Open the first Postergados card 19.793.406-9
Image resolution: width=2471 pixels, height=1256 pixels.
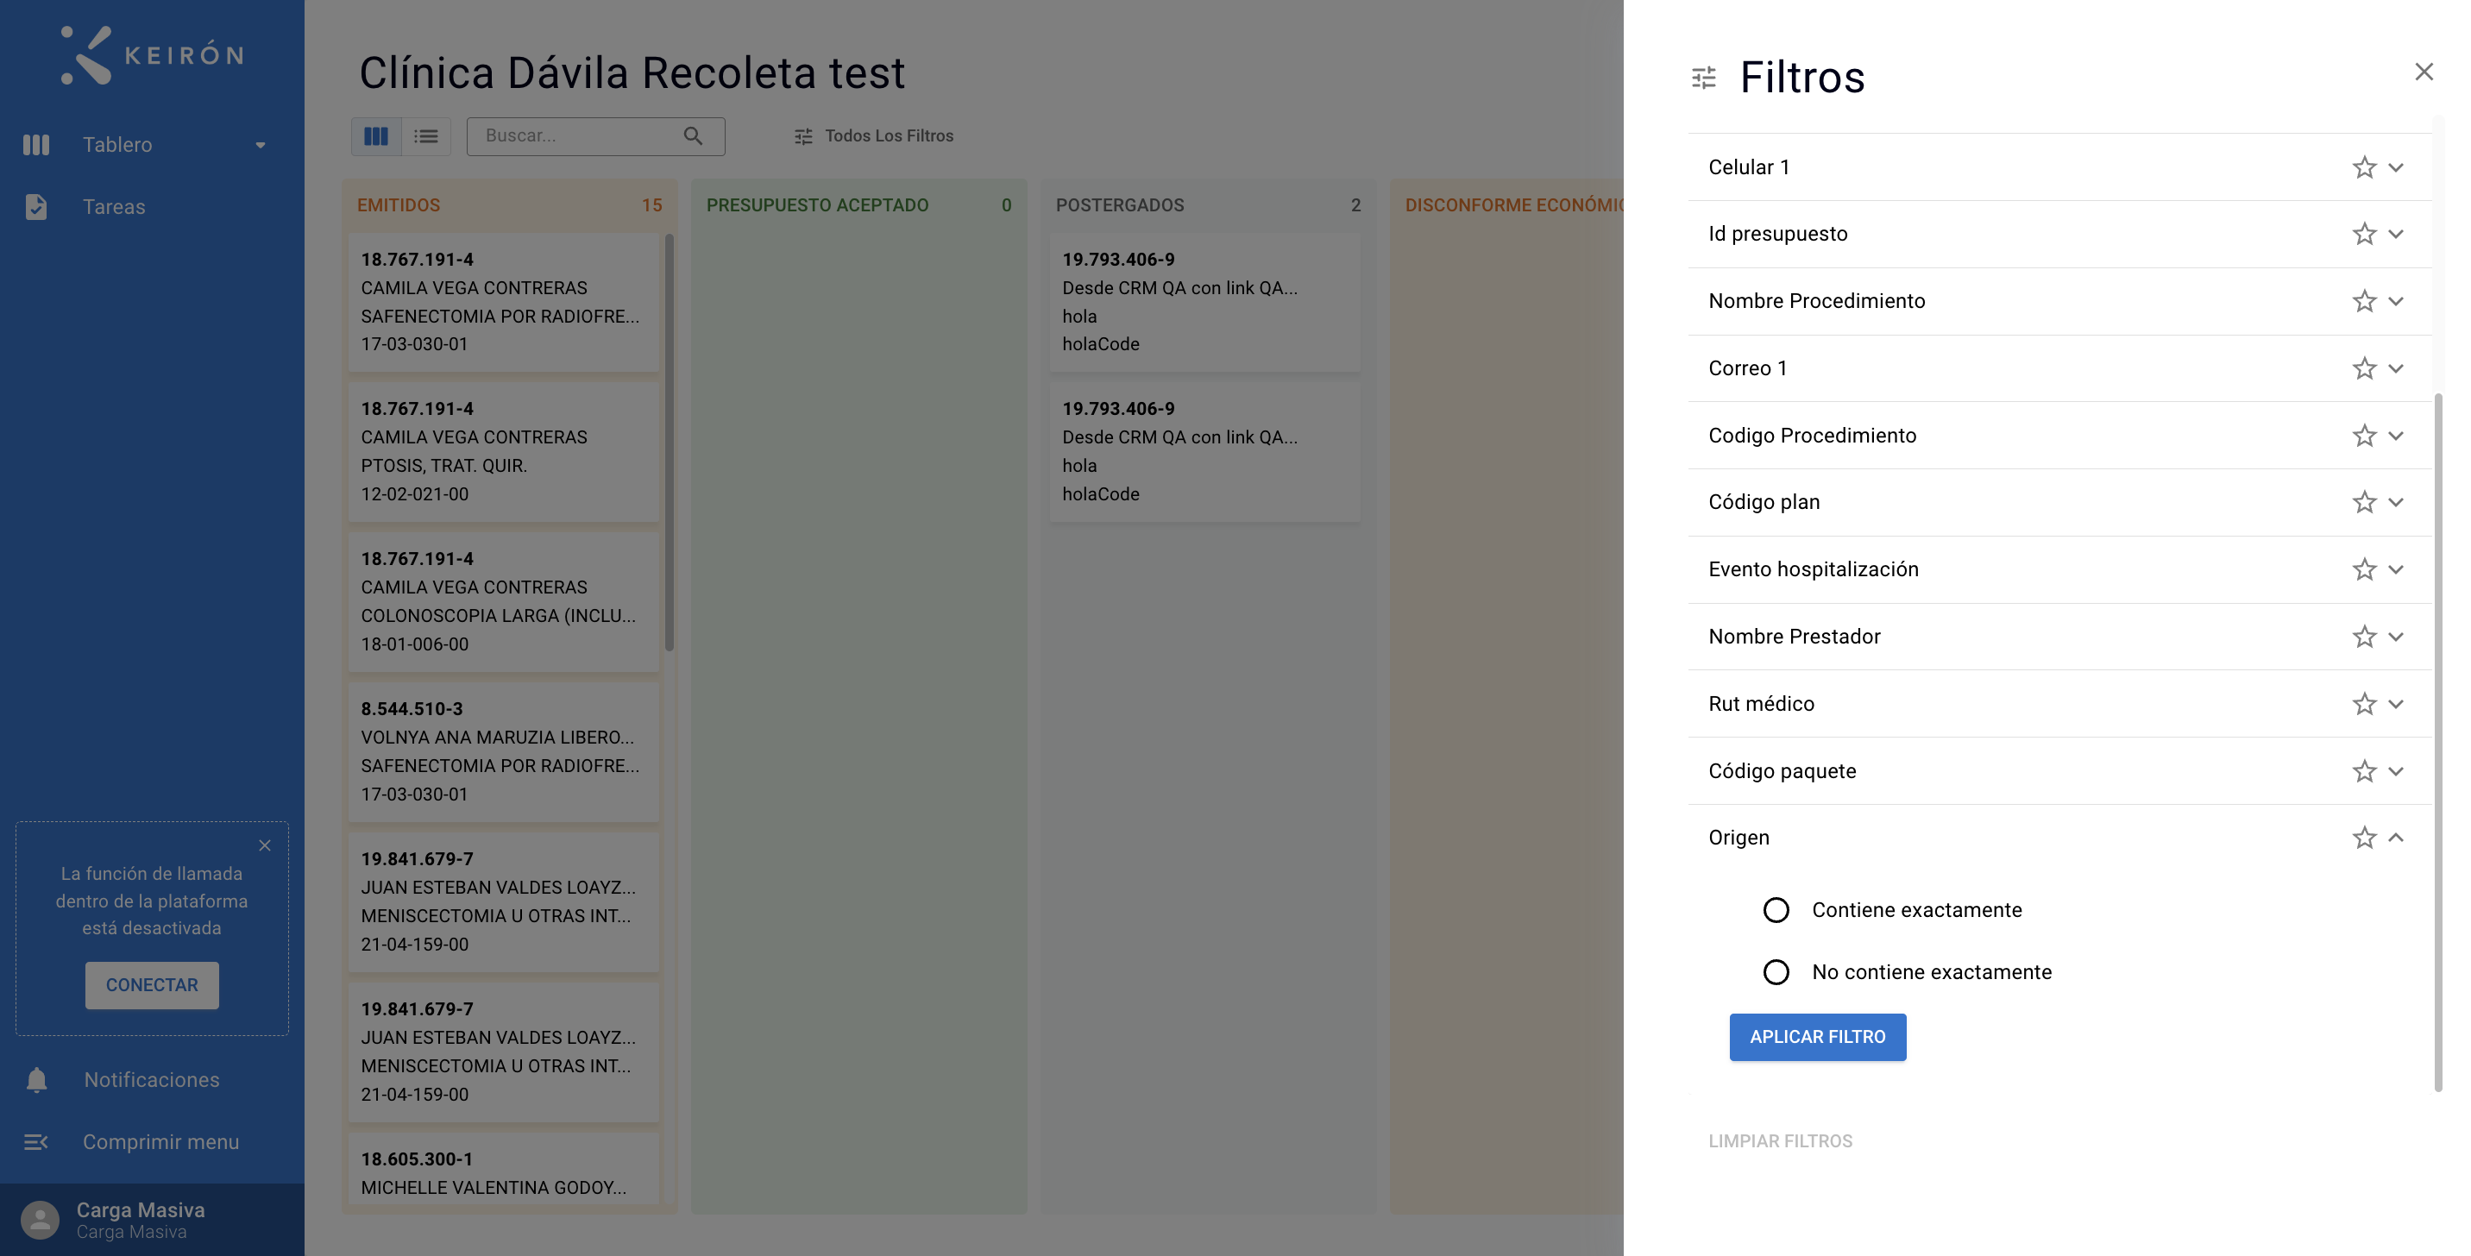coord(1204,302)
